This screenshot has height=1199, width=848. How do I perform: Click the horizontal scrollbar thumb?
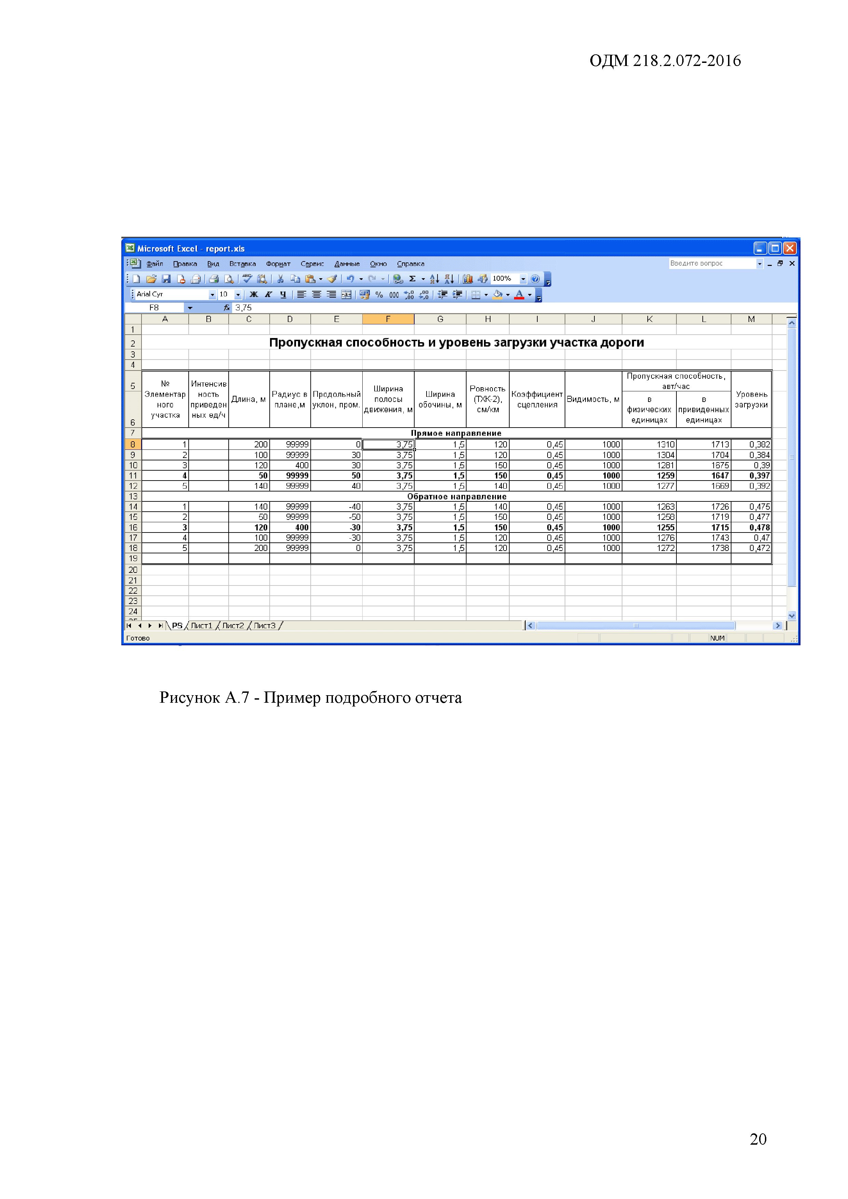click(635, 625)
